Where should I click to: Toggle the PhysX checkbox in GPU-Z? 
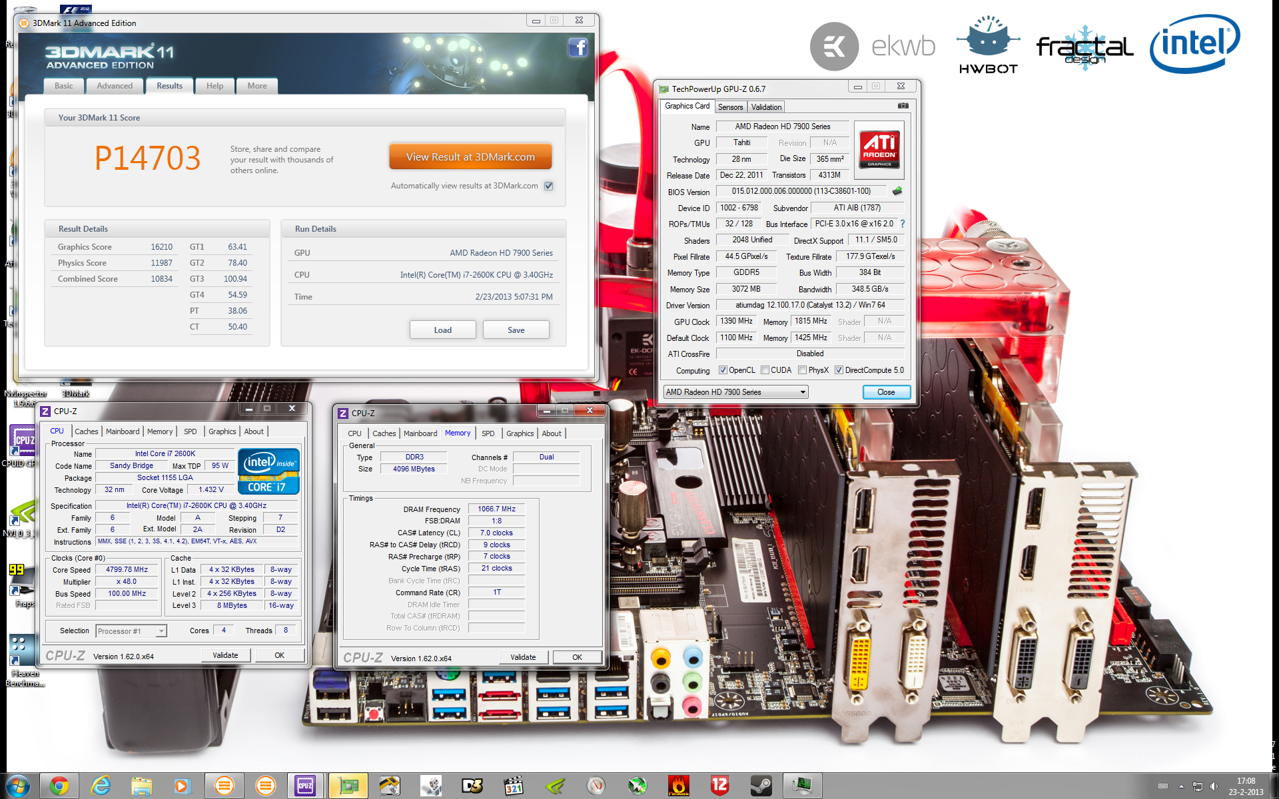click(802, 370)
